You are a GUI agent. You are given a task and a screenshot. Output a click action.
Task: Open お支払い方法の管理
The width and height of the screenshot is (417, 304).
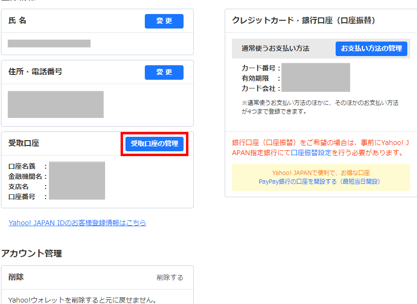tap(371, 49)
